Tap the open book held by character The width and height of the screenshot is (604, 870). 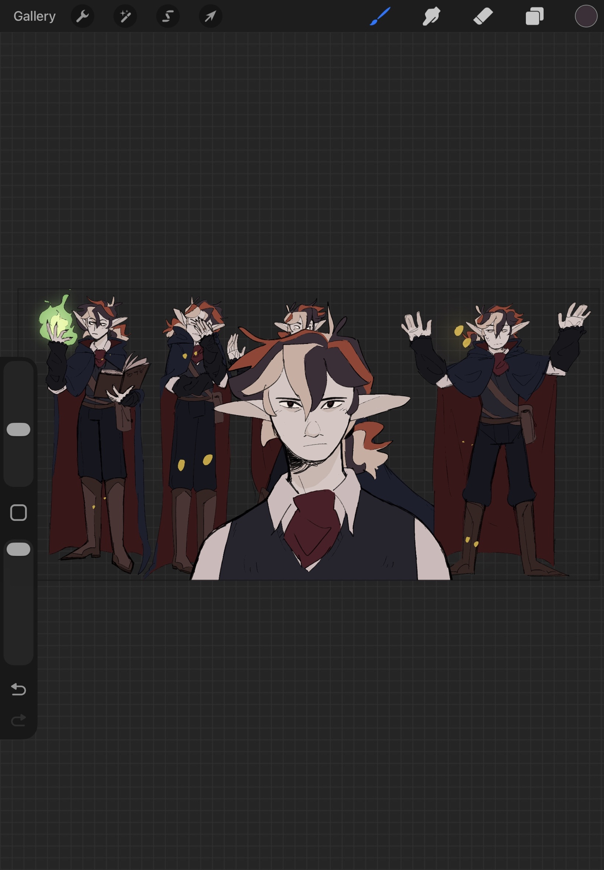[x=122, y=376]
